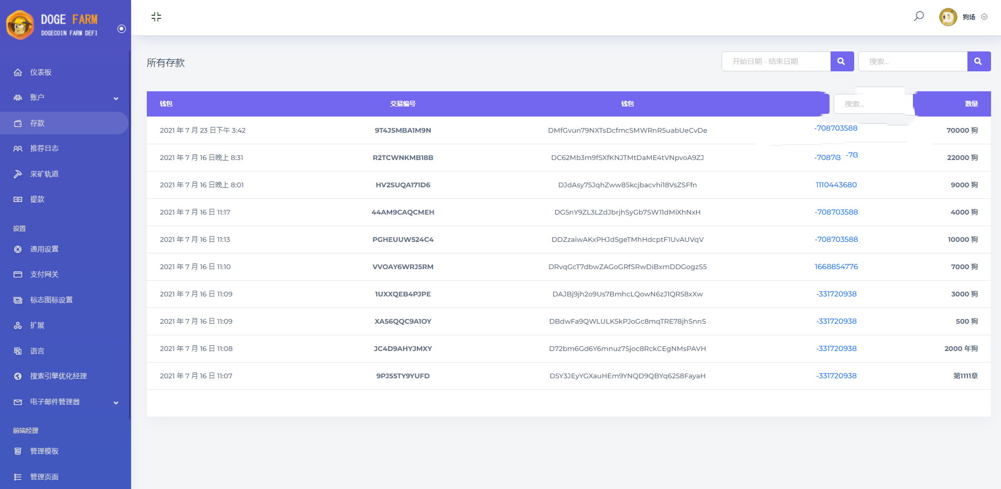The image size is (1001, 489).
Task: Toggle the sidebar pin radio button
Action: click(122, 29)
